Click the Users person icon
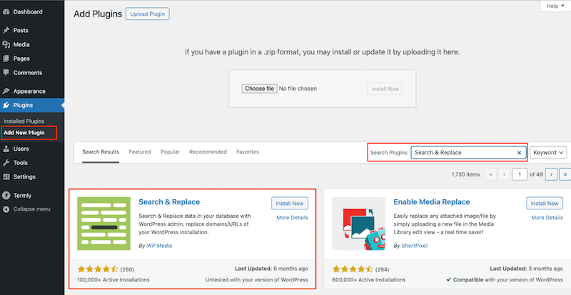The image size is (571, 295). click(6, 149)
